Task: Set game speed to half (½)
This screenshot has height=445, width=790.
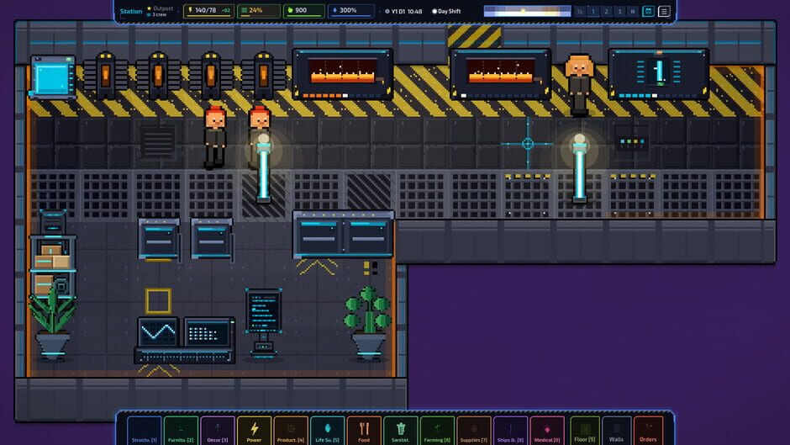Action: (x=580, y=11)
